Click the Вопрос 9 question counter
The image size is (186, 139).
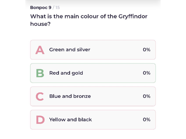pos(41,8)
